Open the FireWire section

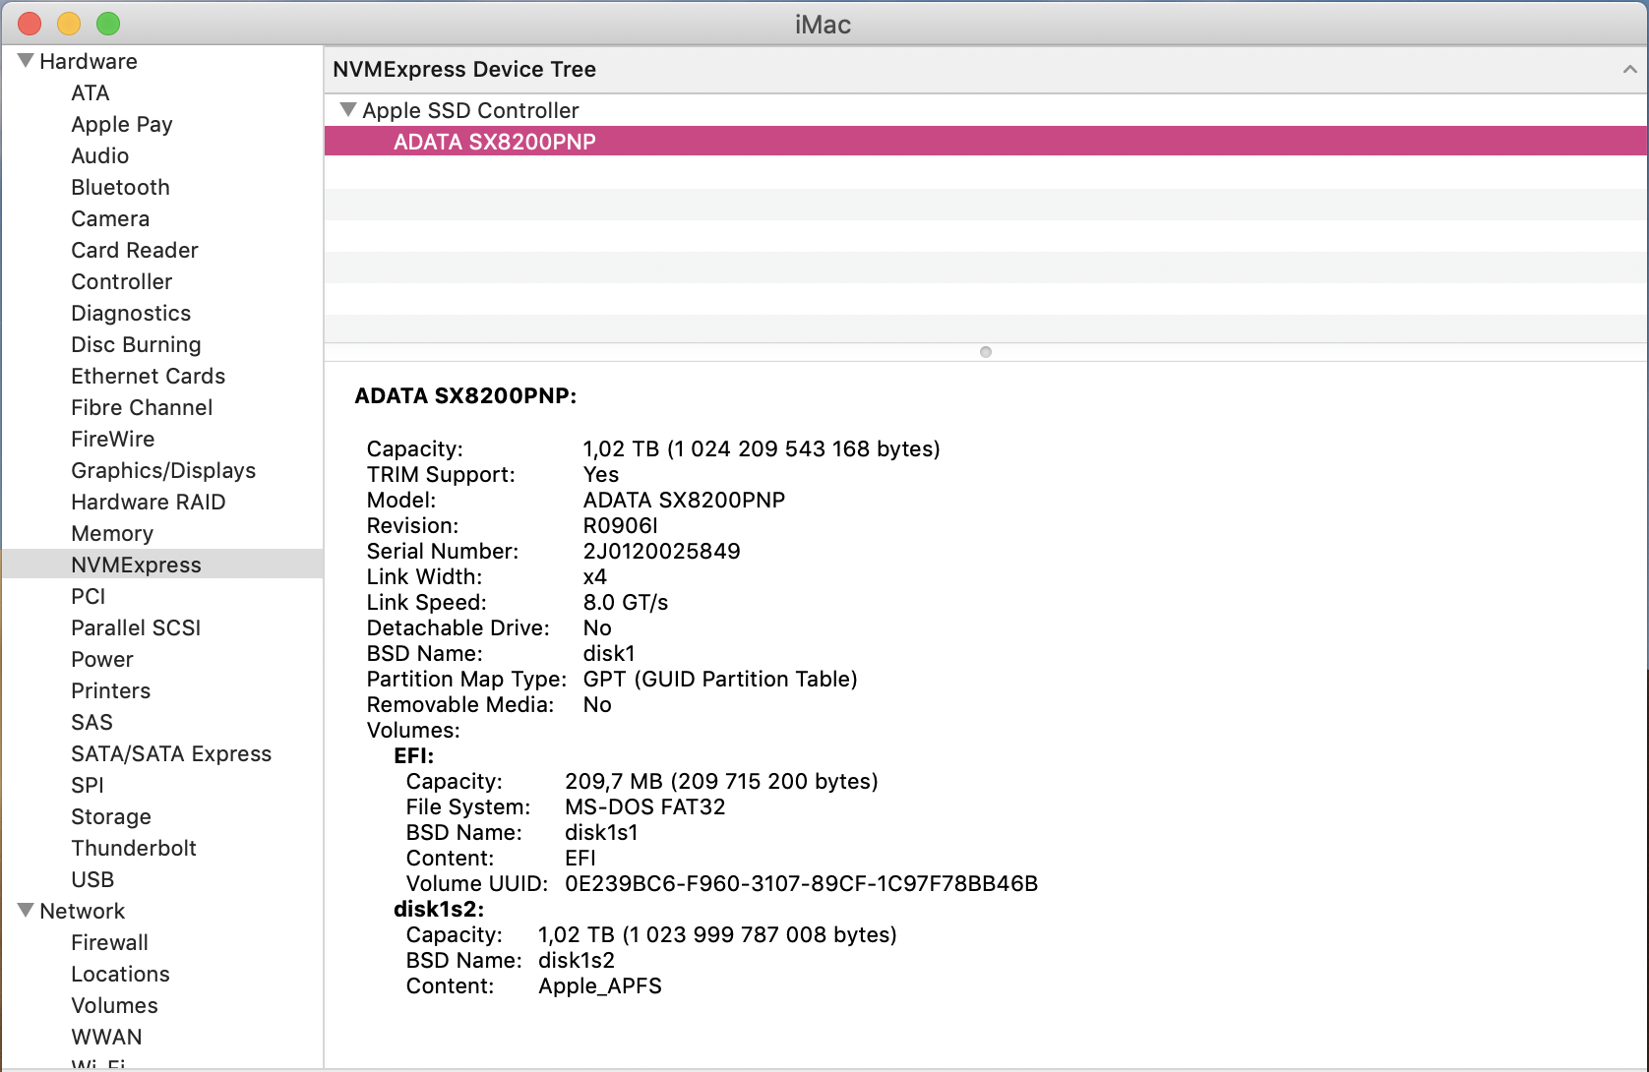113,439
